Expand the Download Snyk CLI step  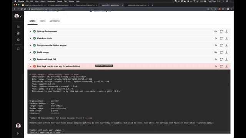point(31,59)
